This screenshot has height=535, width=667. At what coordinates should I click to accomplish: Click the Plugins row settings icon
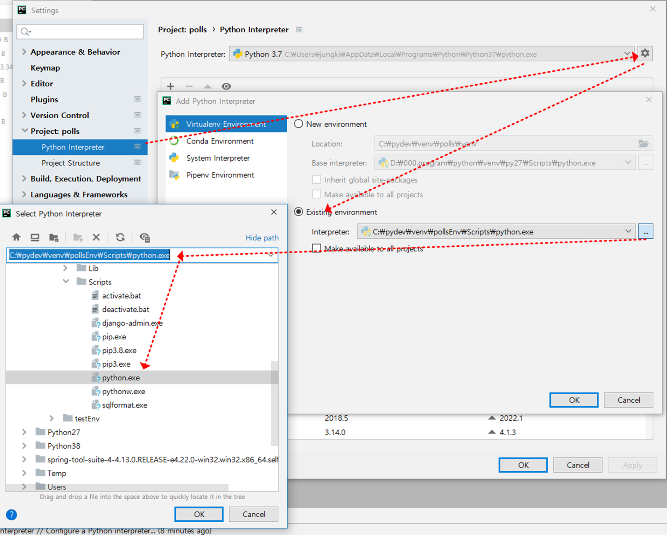coord(138,99)
